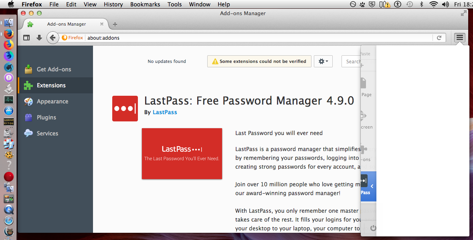The image size is (473, 240).
Task: Open the Firefox hamburger menu button
Action: [459, 38]
